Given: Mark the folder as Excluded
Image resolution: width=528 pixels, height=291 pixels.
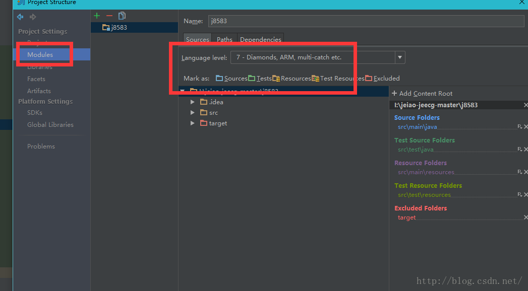Looking at the screenshot, I should 383,79.
